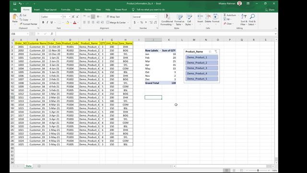Switch to the Formulas tab

66,10
